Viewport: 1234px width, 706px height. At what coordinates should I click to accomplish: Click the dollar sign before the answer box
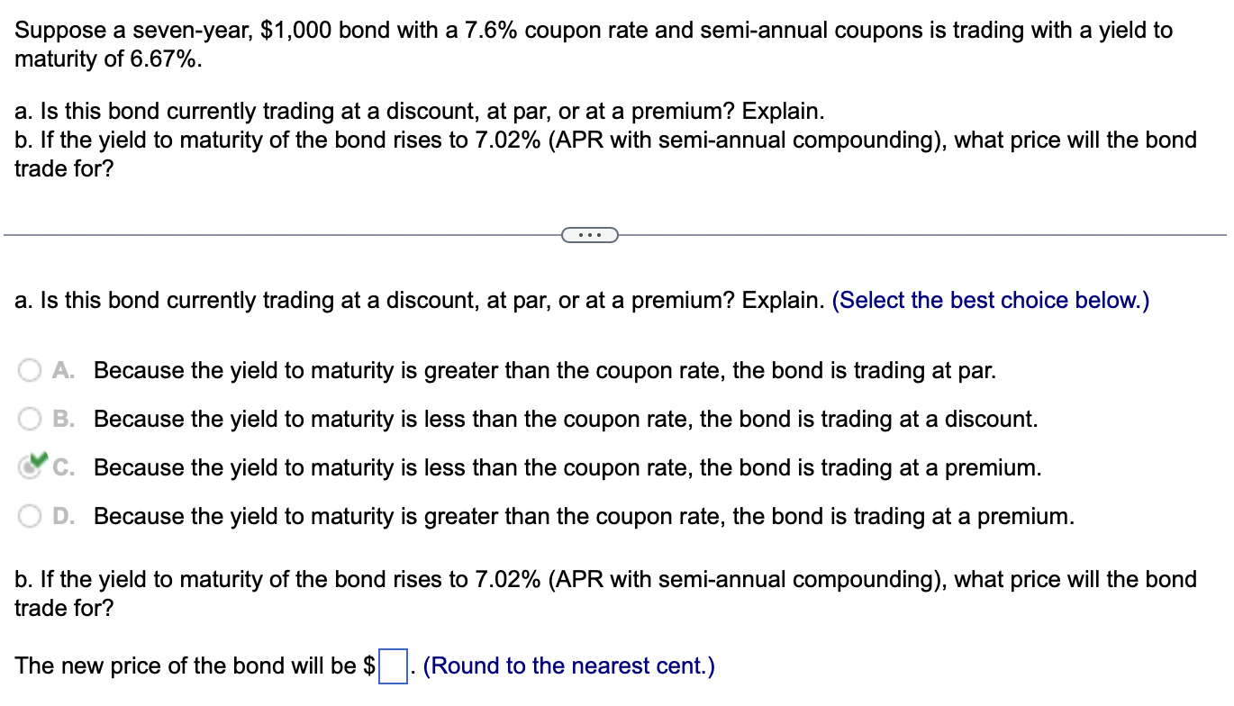click(369, 665)
